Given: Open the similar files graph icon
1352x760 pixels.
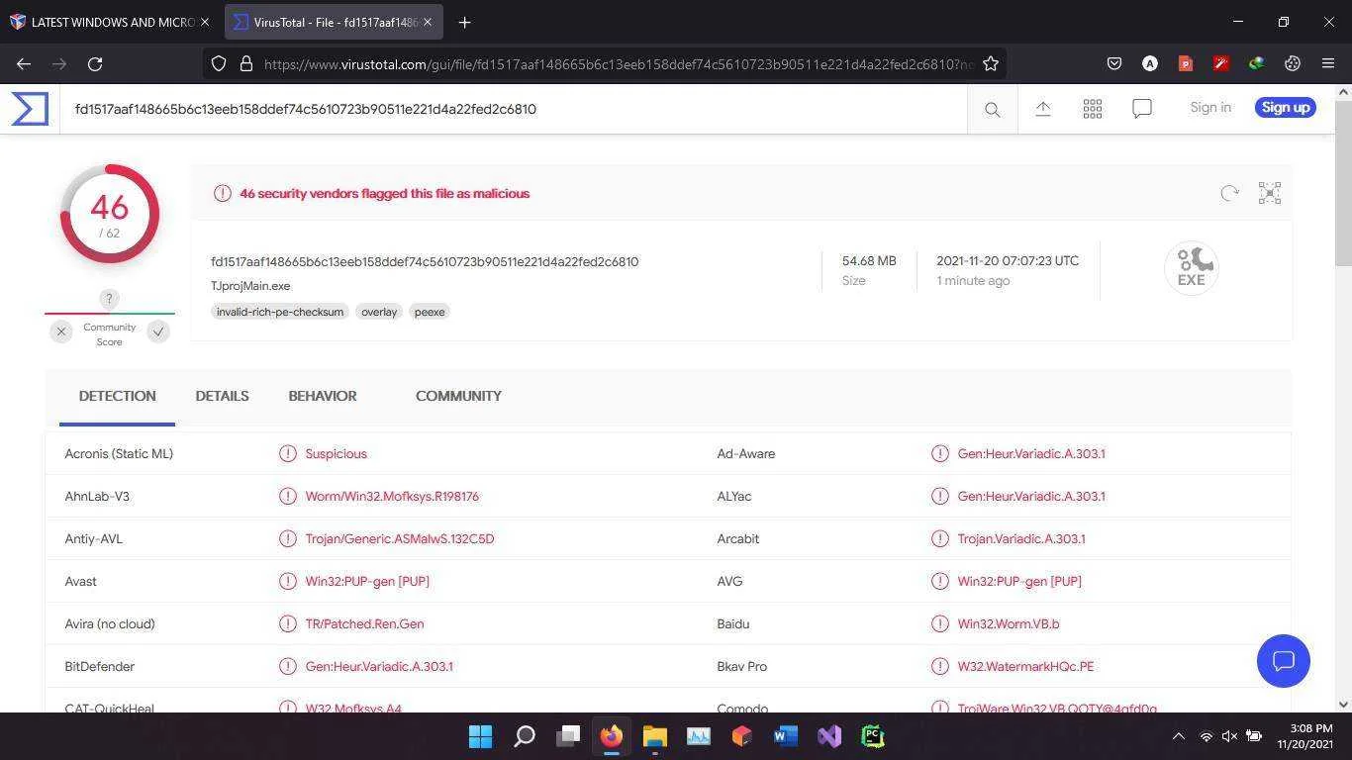Looking at the screenshot, I should tap(1270, 193).
